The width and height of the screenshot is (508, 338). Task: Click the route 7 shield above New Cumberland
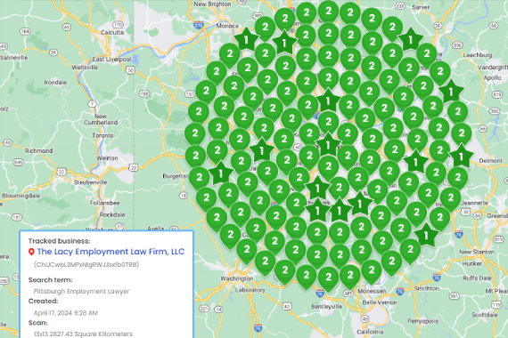93,104
